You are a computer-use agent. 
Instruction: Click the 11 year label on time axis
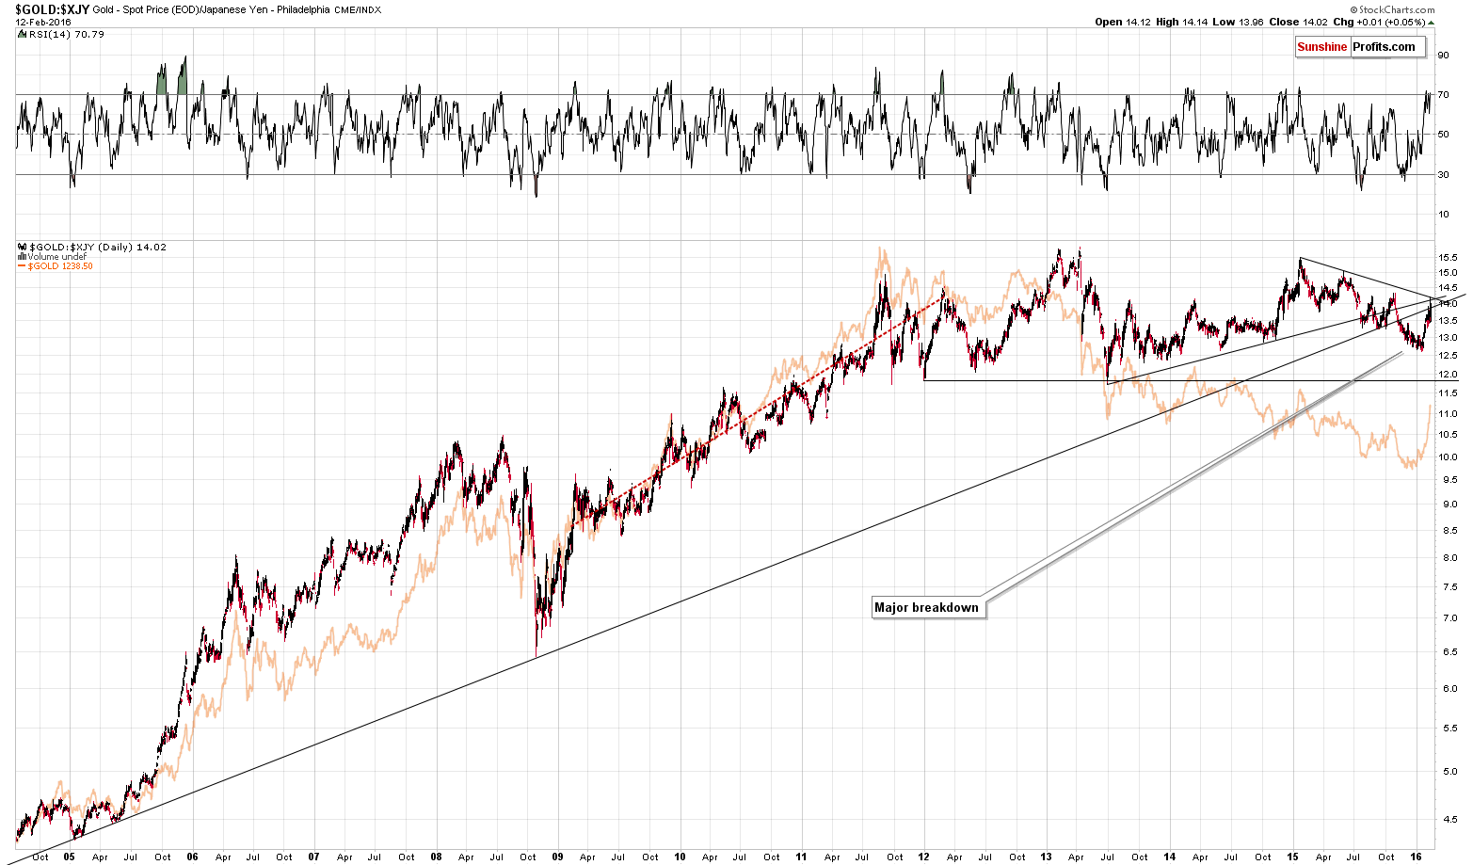point(802,857)
